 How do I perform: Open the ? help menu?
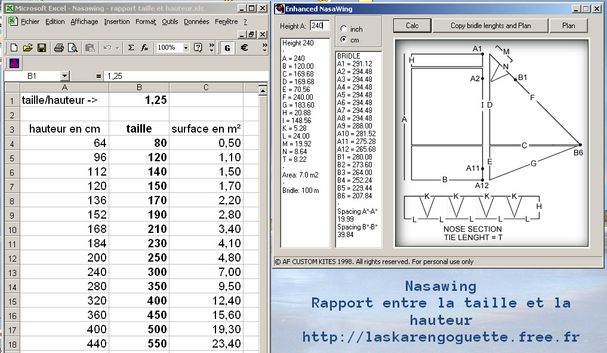point(245,22)
